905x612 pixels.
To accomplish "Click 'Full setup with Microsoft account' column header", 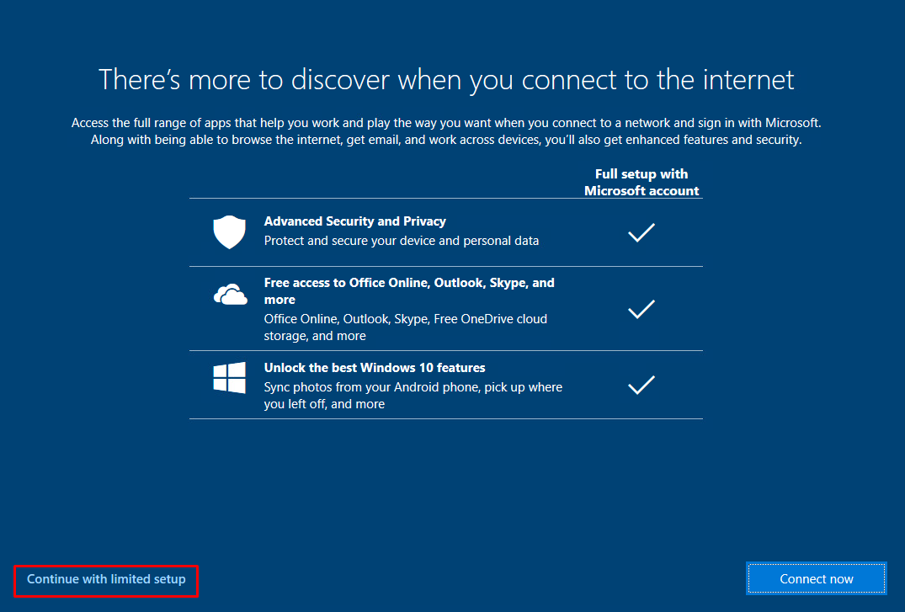I will click(x=641, y=183).
